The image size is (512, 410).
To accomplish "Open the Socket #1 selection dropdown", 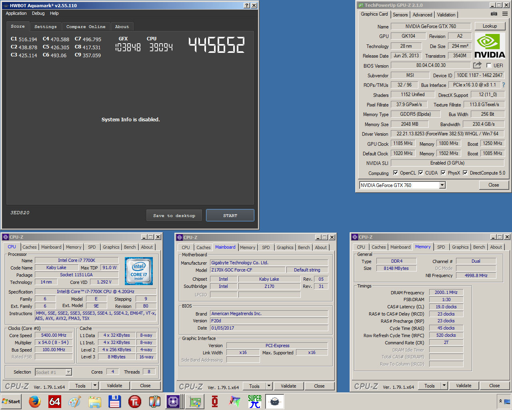I will 68,372.
